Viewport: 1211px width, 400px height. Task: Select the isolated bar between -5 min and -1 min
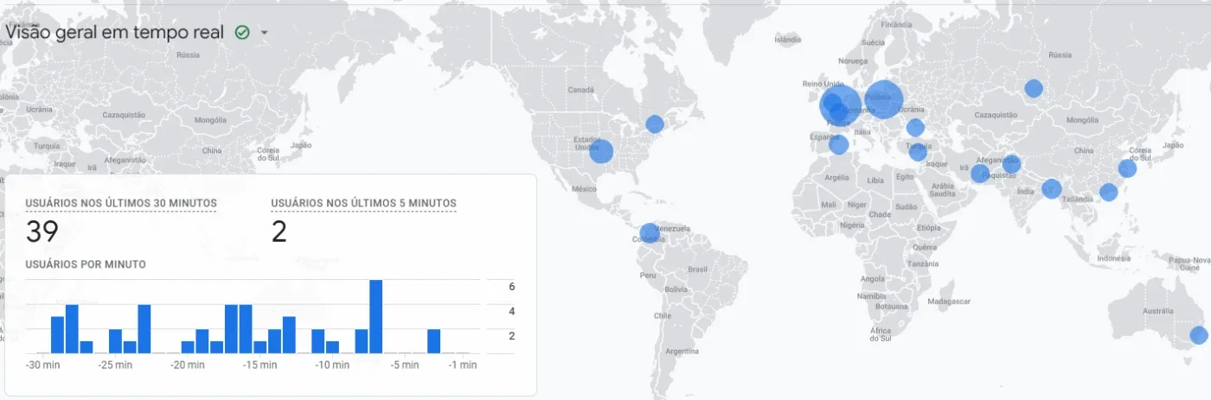pos(434,341)
